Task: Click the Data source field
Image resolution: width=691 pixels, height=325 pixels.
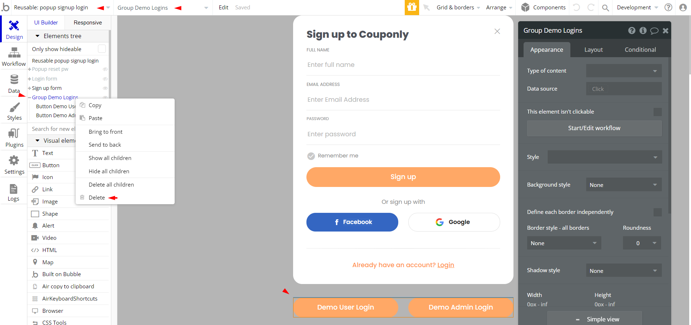Action: tap(624, 89)
